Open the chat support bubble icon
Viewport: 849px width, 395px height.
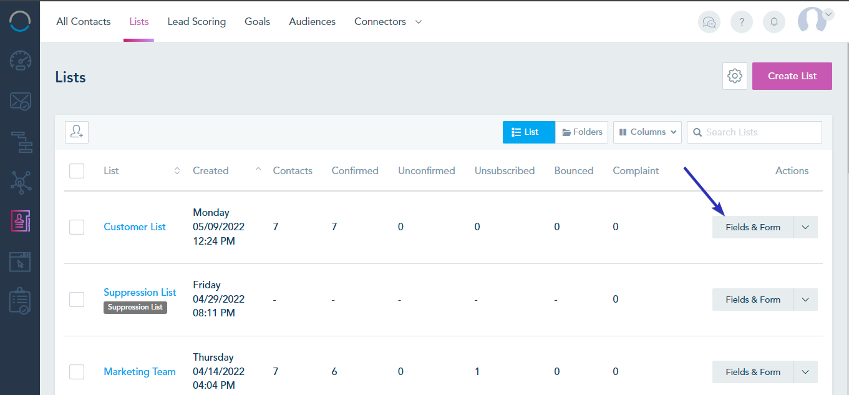(x=709, y=22)
